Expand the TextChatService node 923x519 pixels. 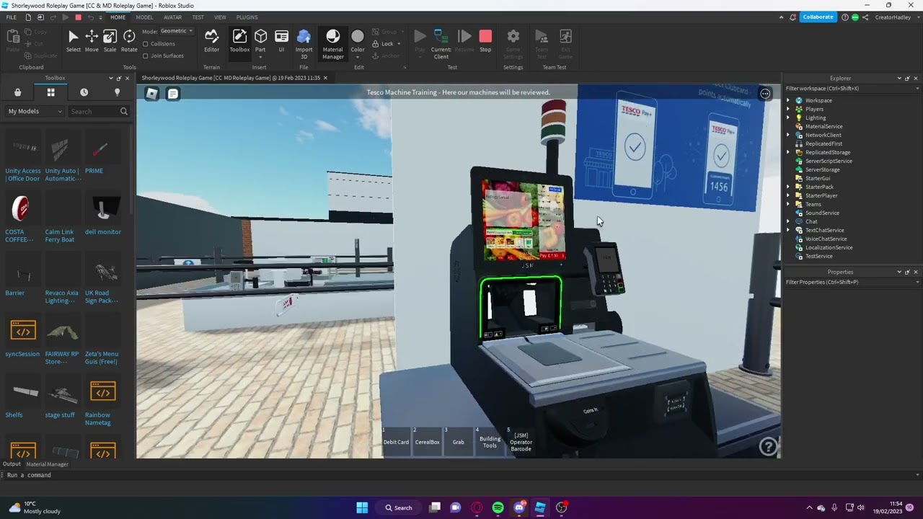[787, 230]
